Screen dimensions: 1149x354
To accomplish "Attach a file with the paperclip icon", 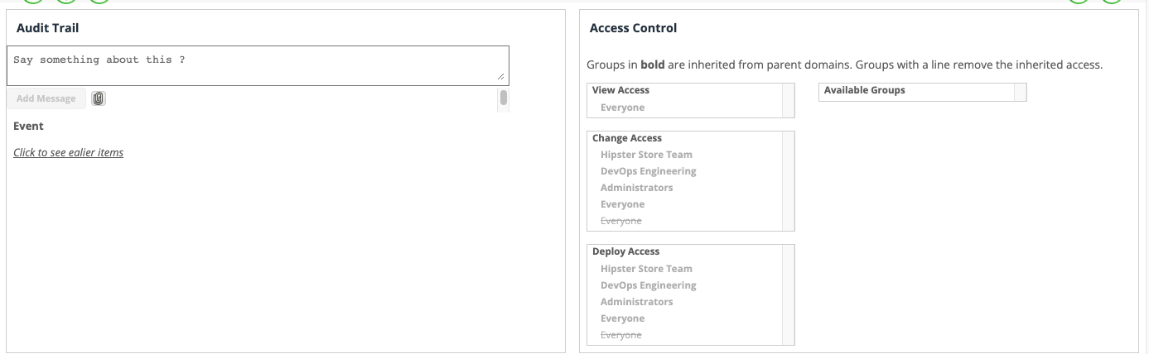I will coord(99,98).
